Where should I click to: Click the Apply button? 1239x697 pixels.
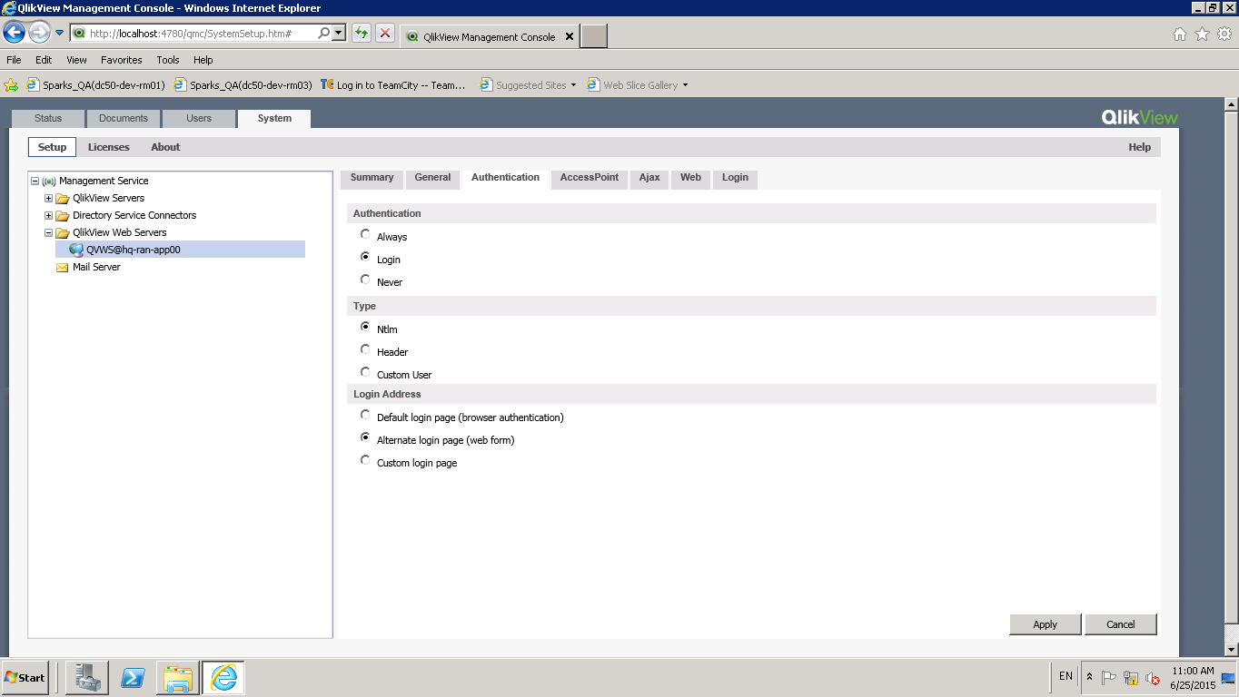(1046, 624)
